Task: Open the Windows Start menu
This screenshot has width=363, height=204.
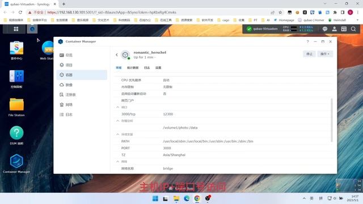Action: click(x=155, y=198)
